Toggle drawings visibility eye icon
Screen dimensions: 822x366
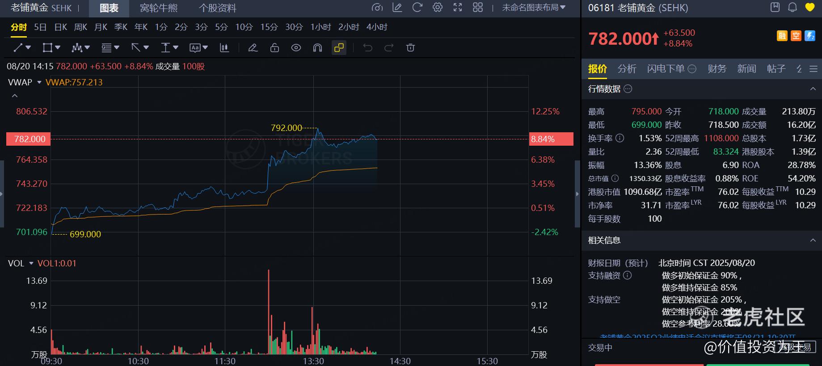click(296, 48)
